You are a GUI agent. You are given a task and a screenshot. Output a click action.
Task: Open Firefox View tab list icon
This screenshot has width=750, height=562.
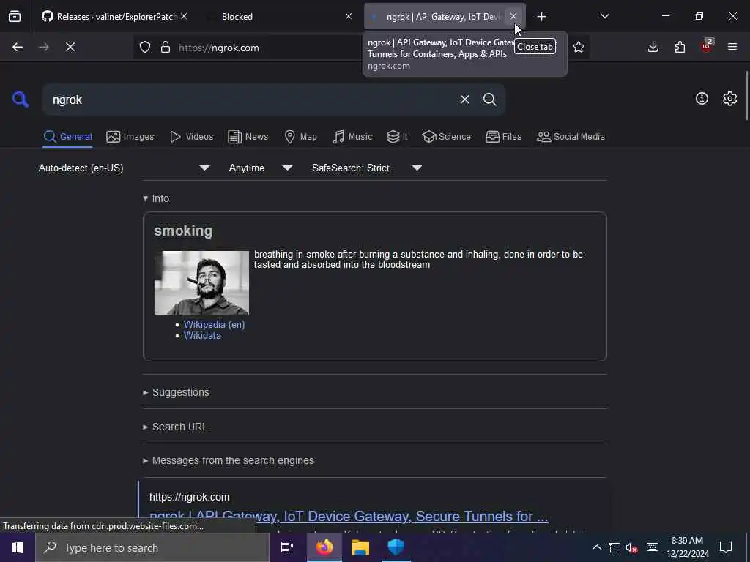[x=15, y=17]
